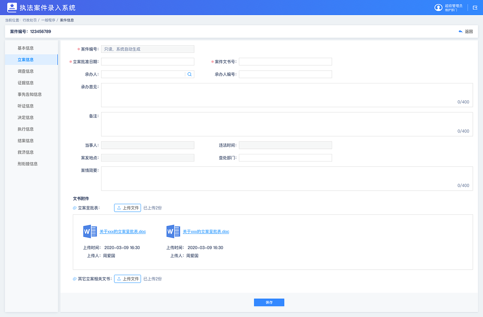Click the return arrow icon
483x317 pixels.
pos(460,32)
